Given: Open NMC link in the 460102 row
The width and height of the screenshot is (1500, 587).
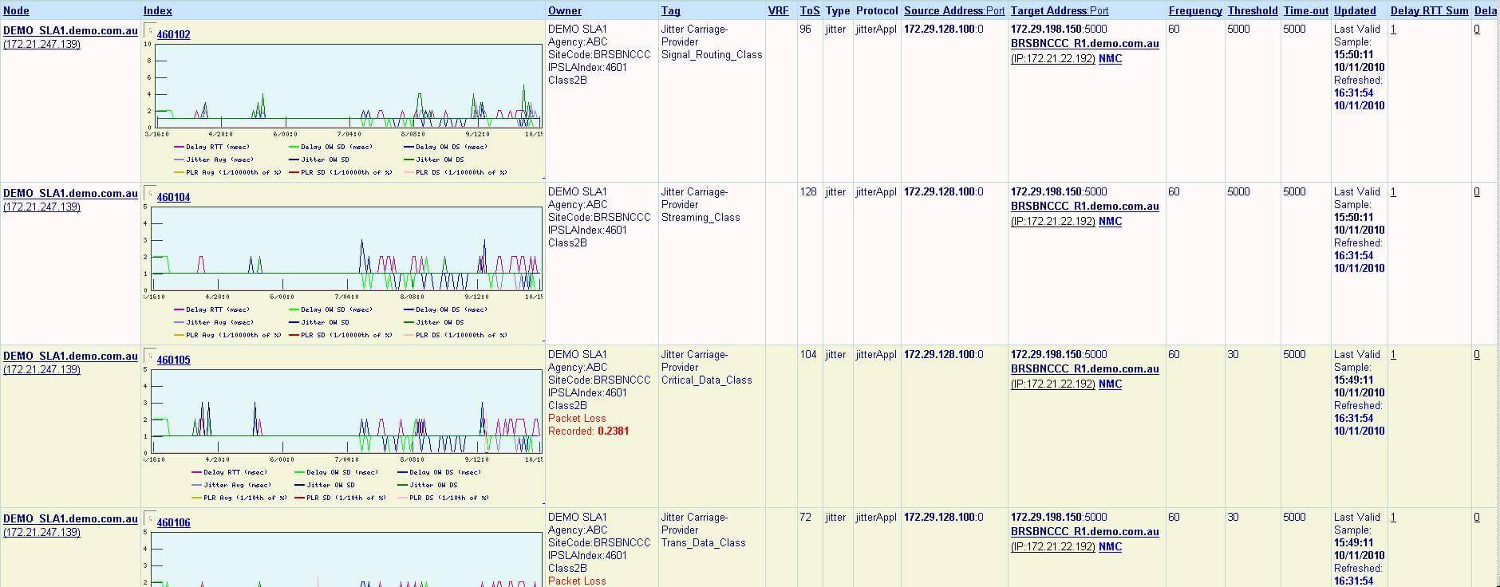Looking at the screenshot, I should 1111,58.
